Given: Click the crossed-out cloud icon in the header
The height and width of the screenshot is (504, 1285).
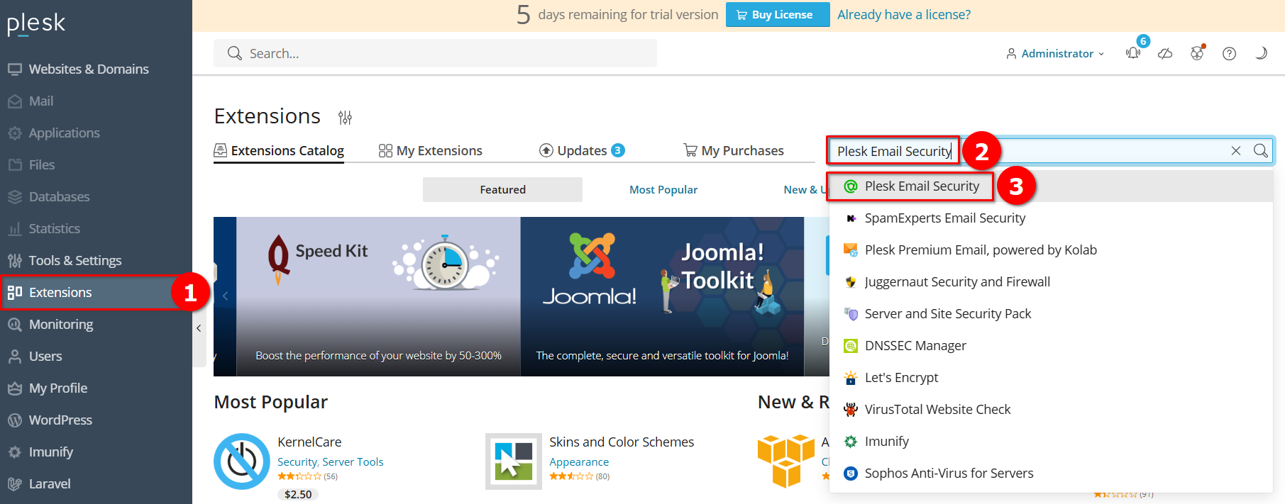Looking at the screenshot, I should click(1165, 53).
